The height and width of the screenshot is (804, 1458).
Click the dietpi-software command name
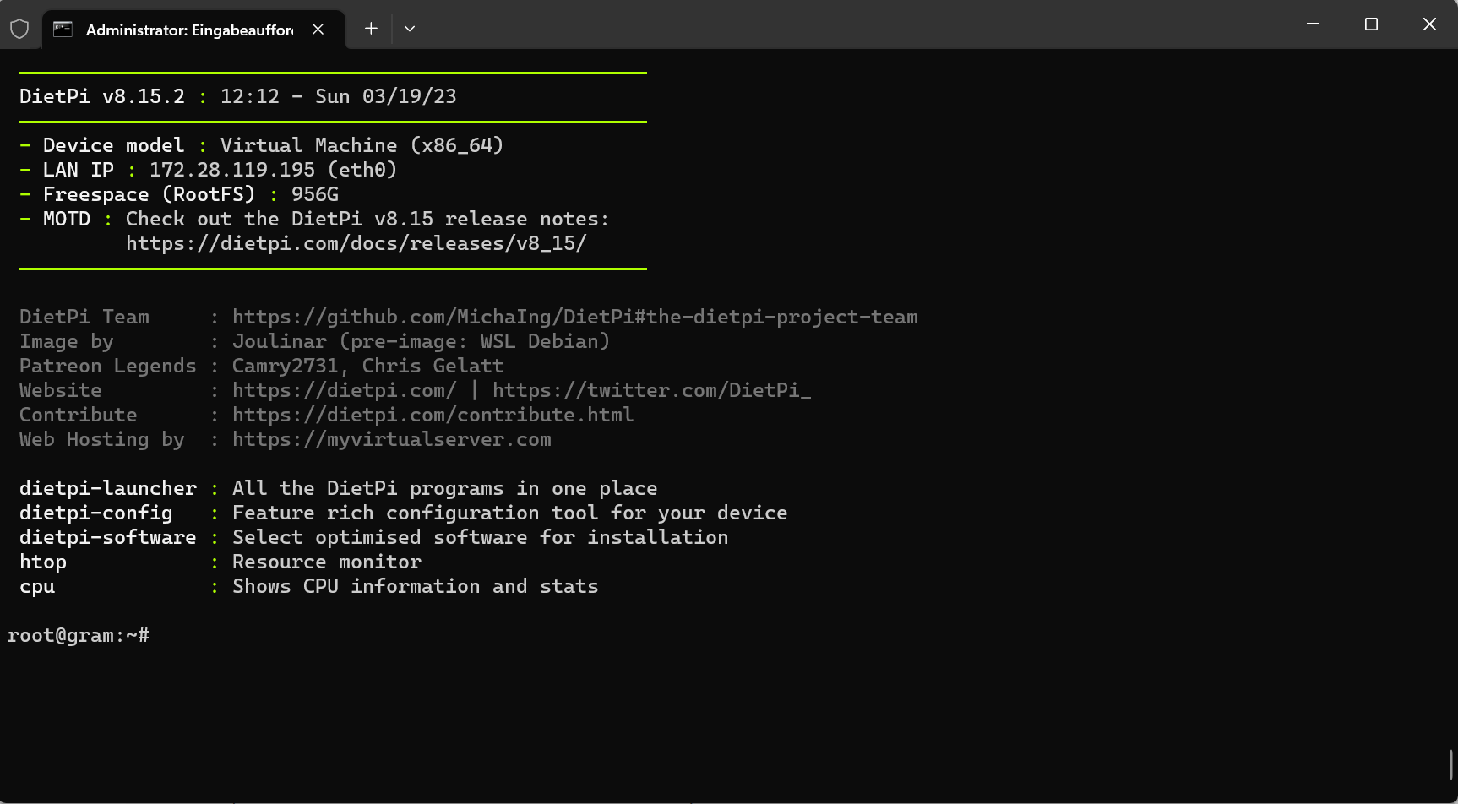(108, 537)
